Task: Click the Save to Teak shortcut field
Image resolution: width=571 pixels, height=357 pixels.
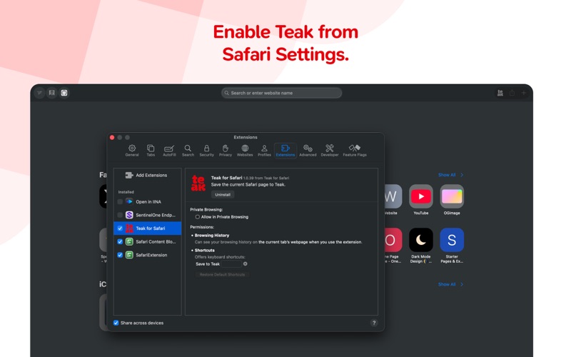Action: tap(231, 263)
